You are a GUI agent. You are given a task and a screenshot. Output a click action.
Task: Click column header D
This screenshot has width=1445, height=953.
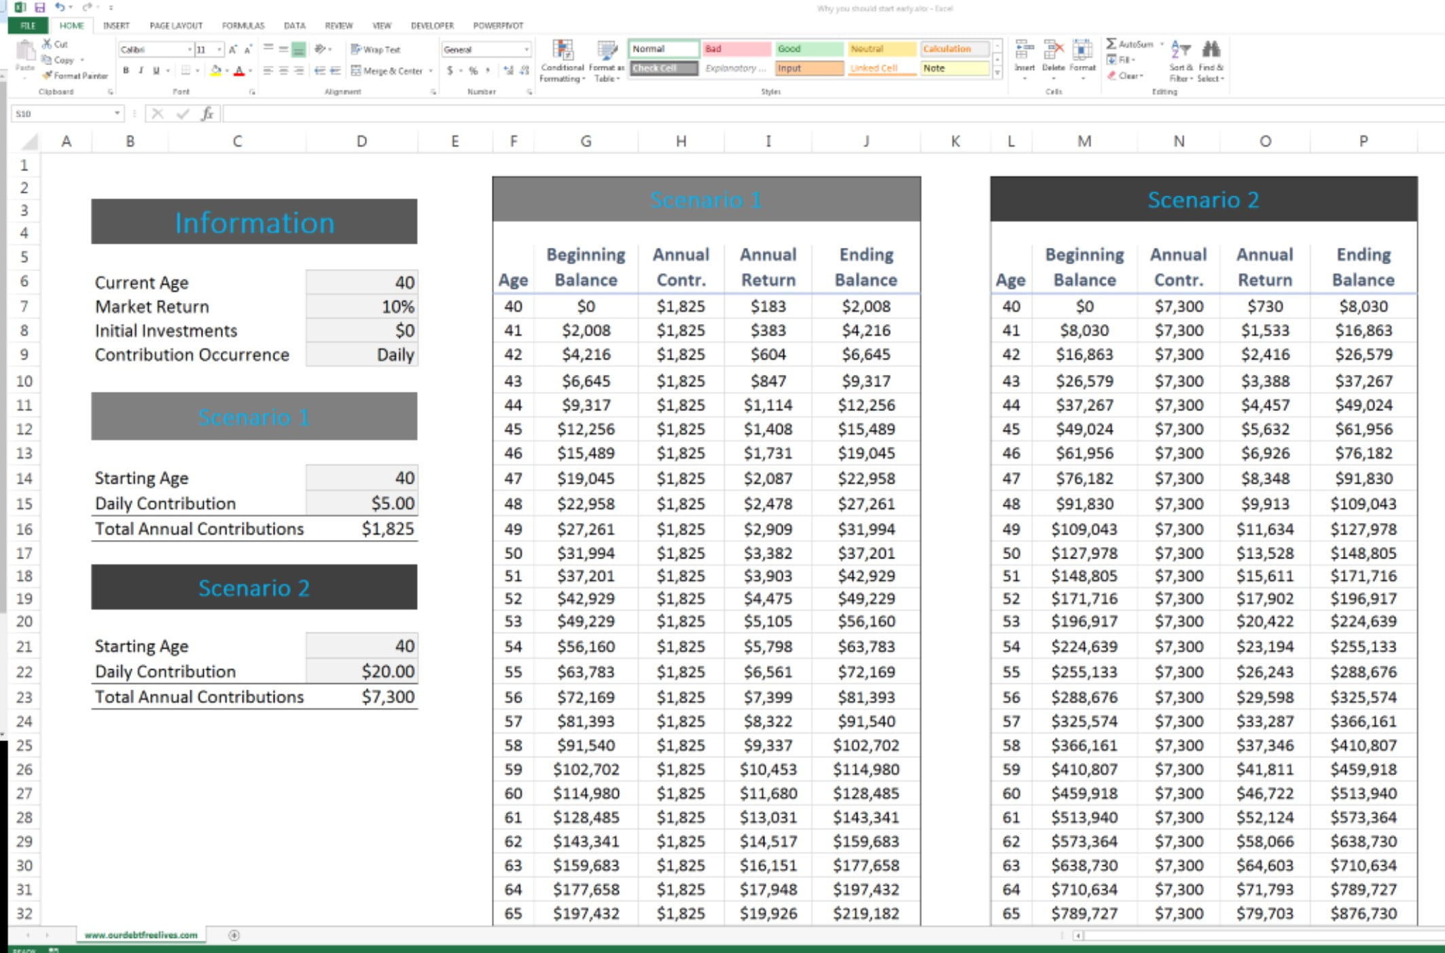point(362,141)
